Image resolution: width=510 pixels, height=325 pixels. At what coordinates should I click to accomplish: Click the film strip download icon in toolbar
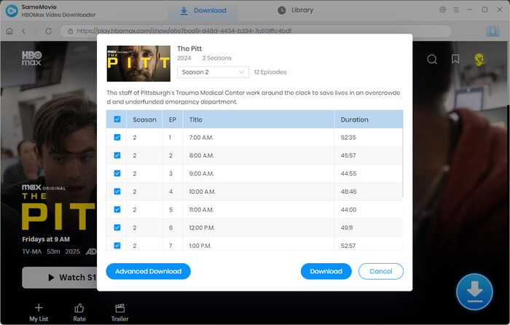(493, 31)
